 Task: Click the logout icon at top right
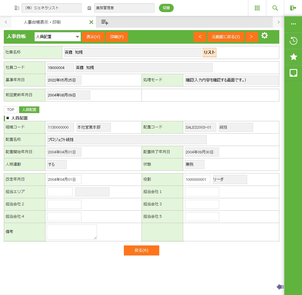pyautogui.click(x=293, y=8)
